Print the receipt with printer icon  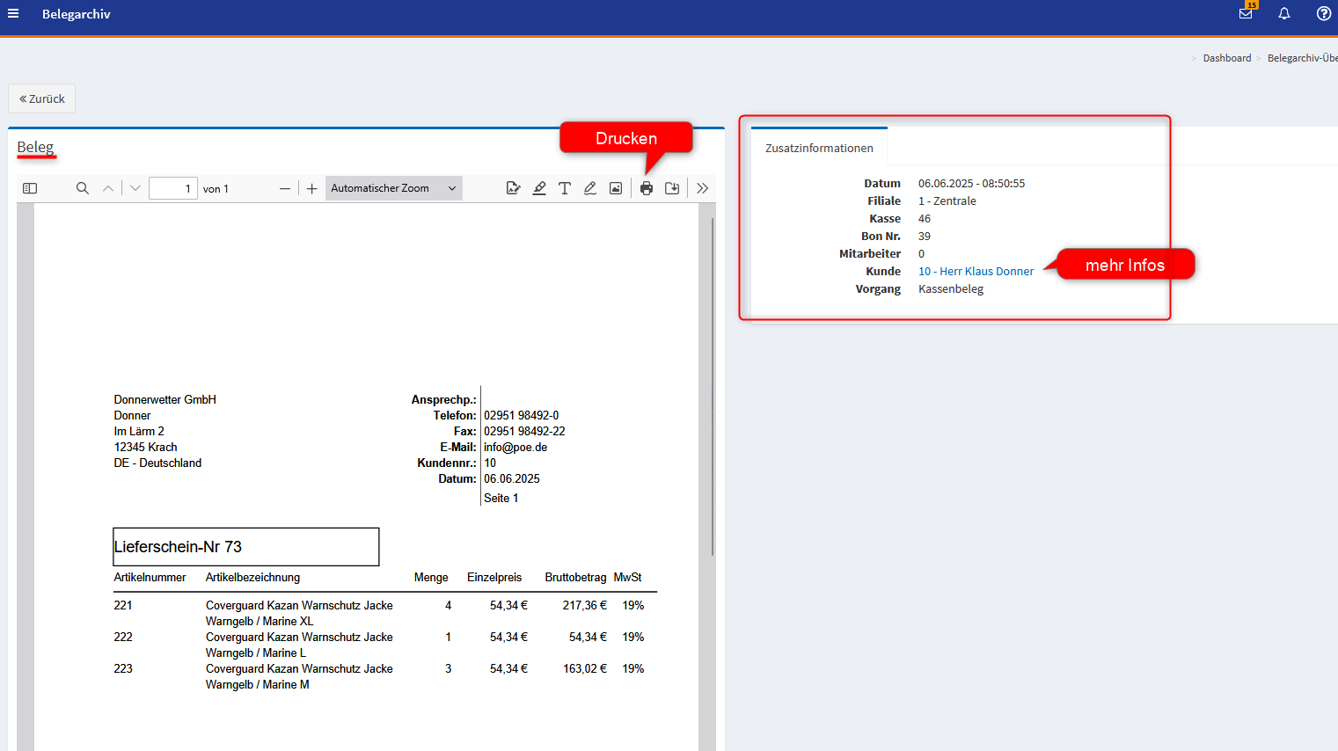pos(647,188)
